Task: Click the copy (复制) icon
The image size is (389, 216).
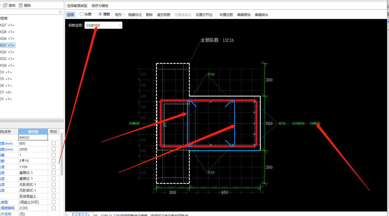Action: click(x=5, y=5)
